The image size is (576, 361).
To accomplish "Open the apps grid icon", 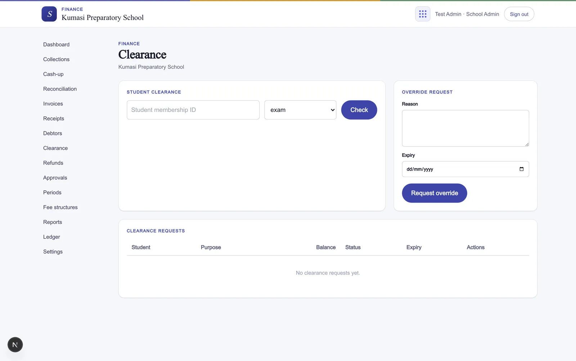I will [x=423, y=14].
